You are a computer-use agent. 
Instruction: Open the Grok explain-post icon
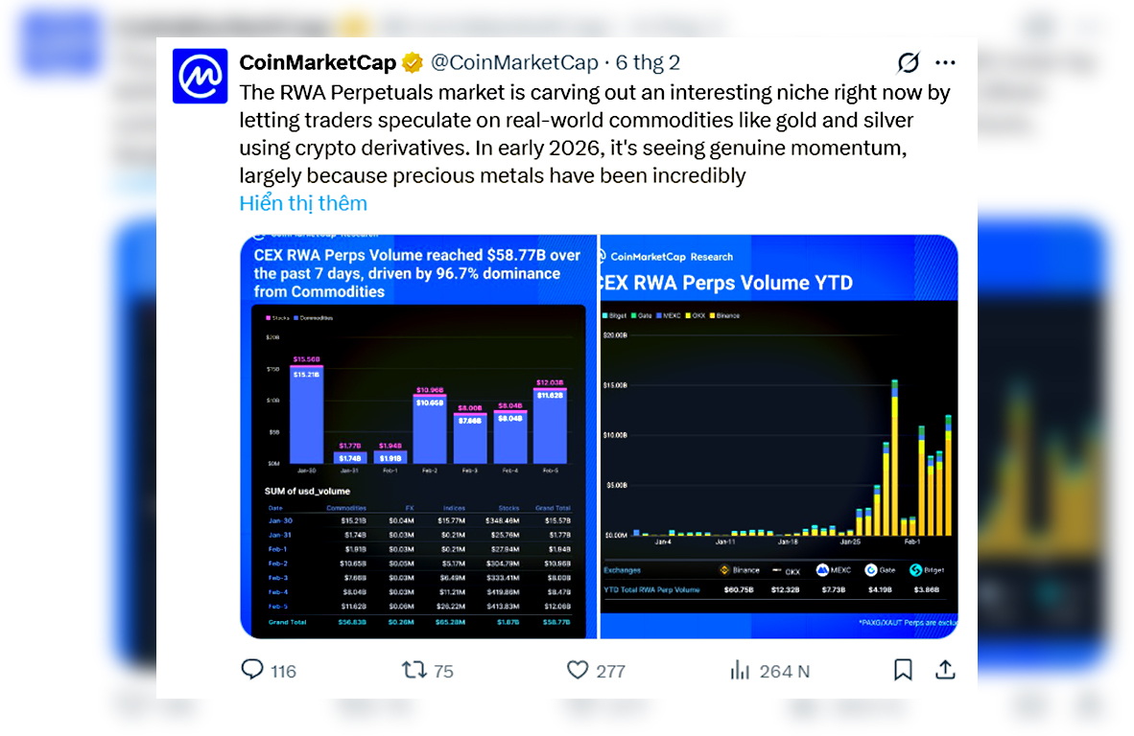(x=908, y=63)
